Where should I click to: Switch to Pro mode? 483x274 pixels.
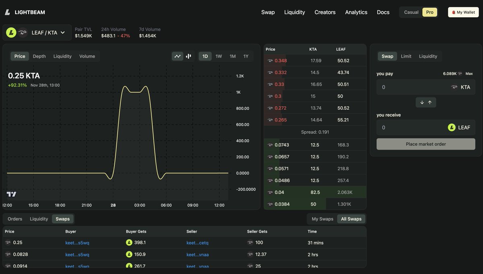pyautogui.click(x=430, y=12)
